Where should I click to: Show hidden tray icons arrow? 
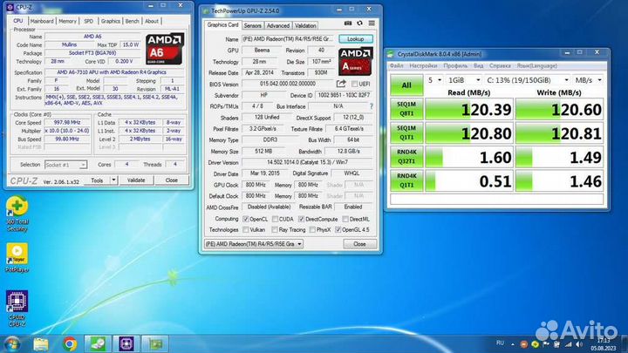pos(513,344)
